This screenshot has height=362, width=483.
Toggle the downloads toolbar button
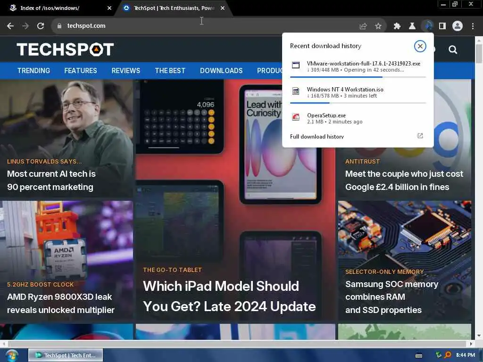[427, 26]
